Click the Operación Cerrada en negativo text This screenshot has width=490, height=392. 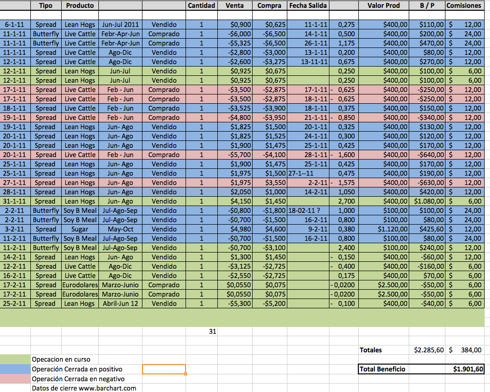click(x=78, y=379)
